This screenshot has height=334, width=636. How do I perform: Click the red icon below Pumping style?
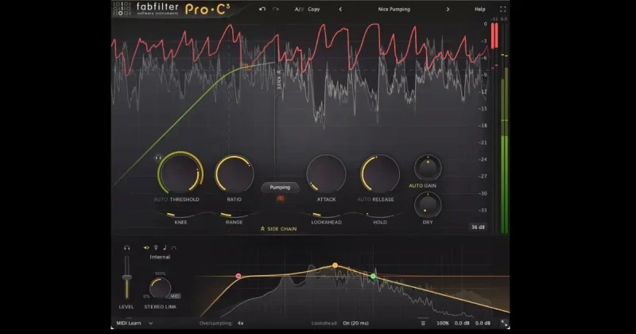[x=281, y=199]
